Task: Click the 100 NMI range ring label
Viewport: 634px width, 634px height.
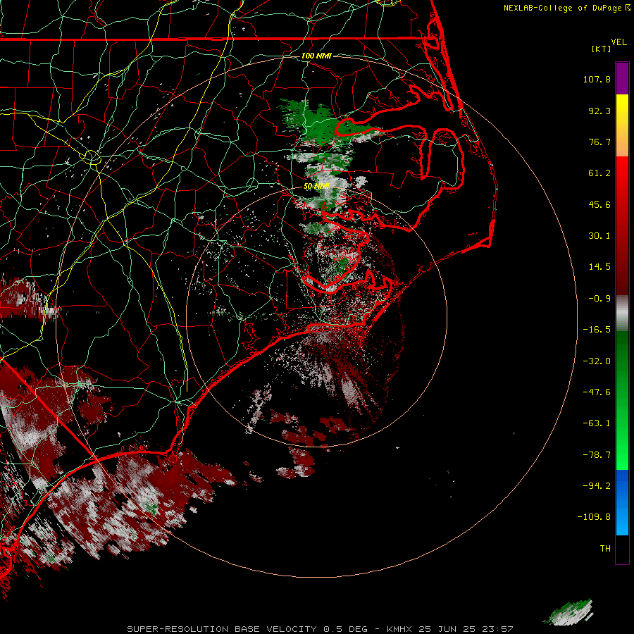Action: pyautogui.click(x=316, y=56)
